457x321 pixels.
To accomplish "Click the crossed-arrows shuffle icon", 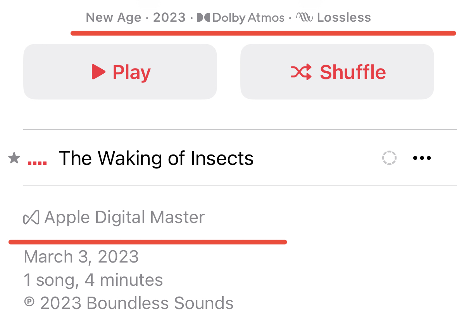I will [x=301, y=72].
